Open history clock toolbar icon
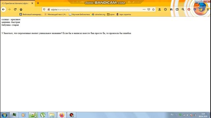The image size is (211, 118). 166,10
